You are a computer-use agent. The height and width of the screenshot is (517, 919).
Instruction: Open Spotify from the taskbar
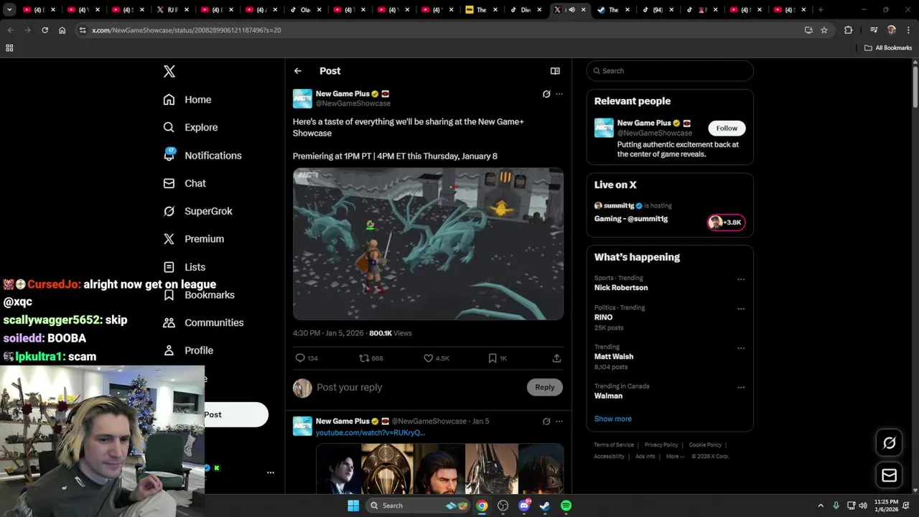click(x=566, y=506)
